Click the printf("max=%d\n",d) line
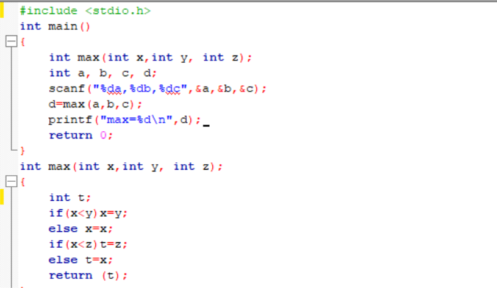Image resolution: width=497 pixels, height=288 pixels. (124, 120)
